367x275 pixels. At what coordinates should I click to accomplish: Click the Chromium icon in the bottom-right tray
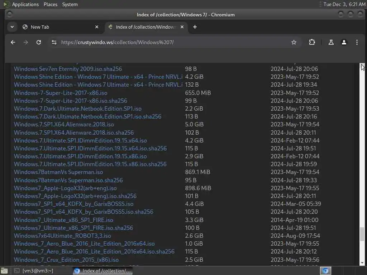325,271
